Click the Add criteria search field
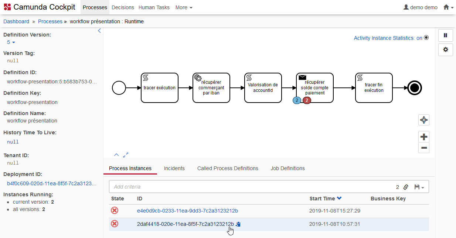This screenshot has width=456, height=238. click(x=251, y=187)
